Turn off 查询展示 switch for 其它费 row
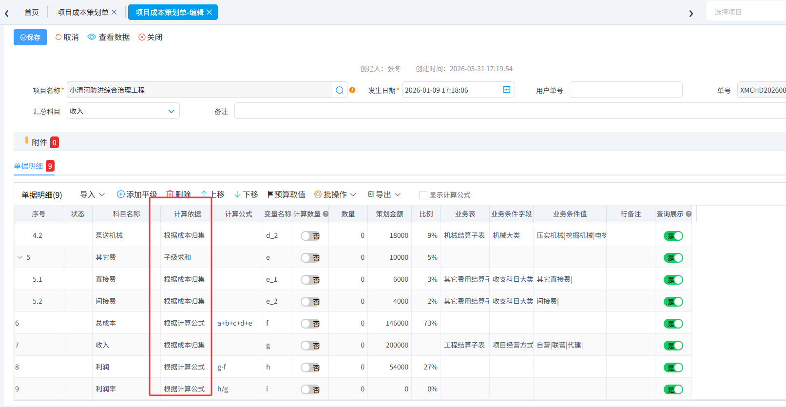Image resolution: width=786 pixels, height=407 pixels. pyautogui.click(x=673, y=258)
